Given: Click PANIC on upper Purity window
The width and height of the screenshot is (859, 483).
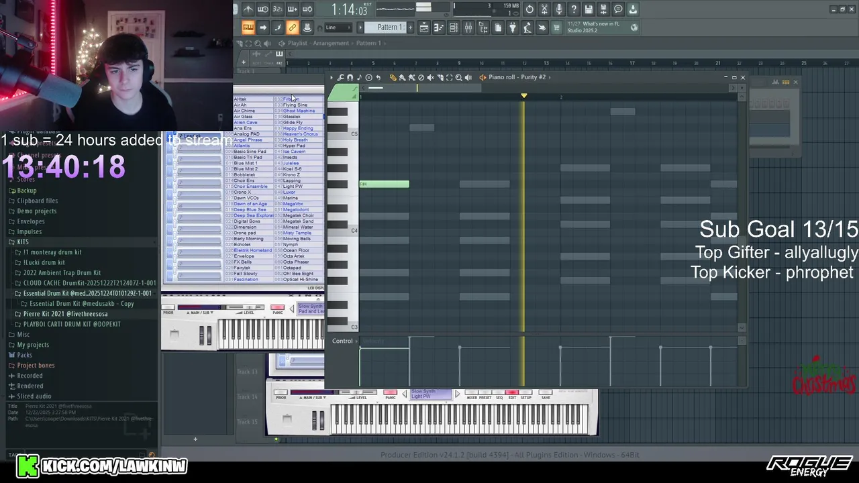Looking at the screenshot, I should [277, 307].
